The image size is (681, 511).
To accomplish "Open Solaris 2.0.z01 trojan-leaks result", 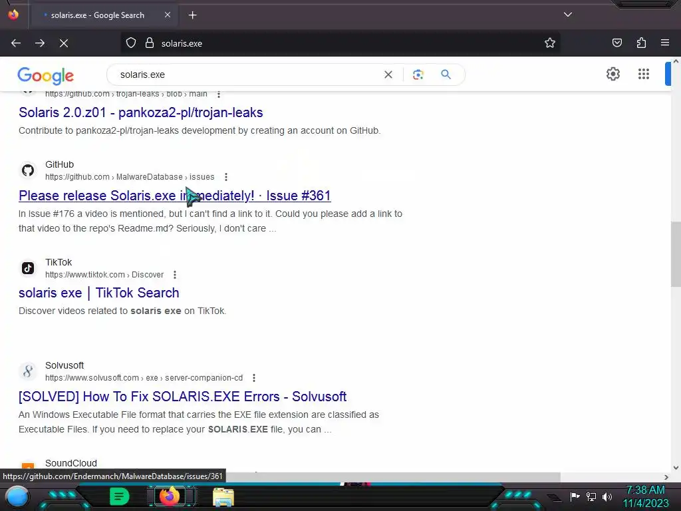I will click(x=141, y=112).
